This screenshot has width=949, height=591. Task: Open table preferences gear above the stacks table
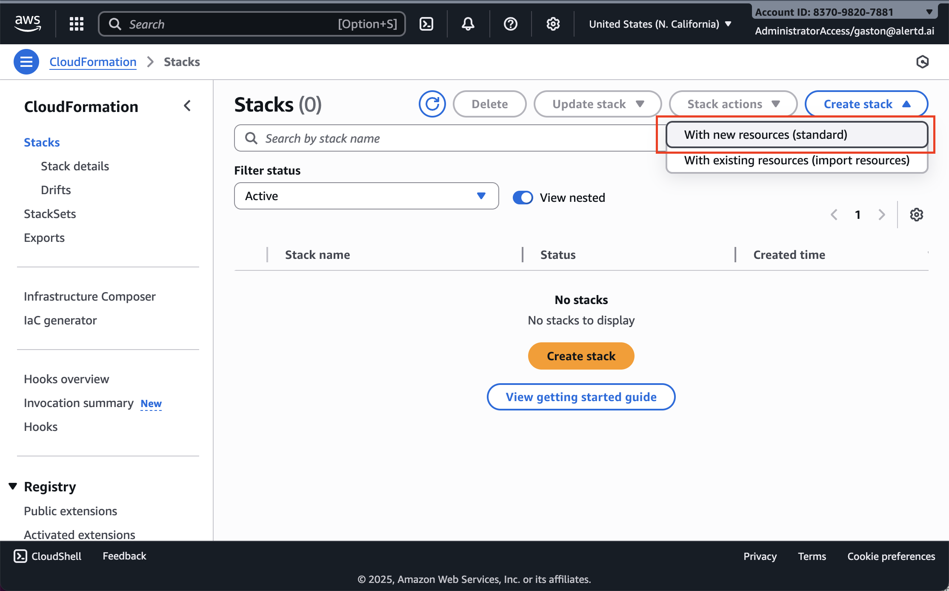(x=916, y=215)
